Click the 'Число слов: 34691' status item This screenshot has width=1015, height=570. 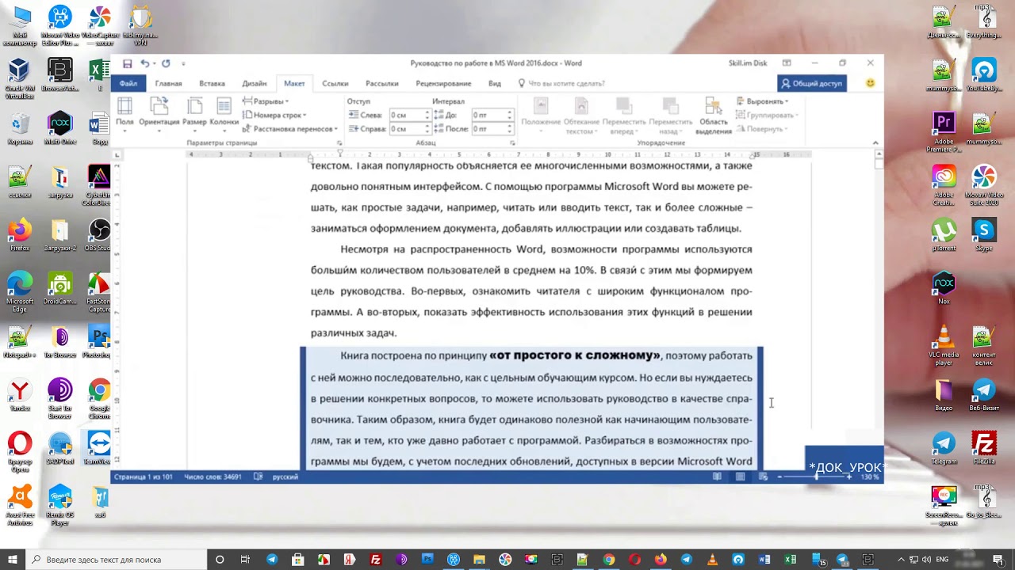[213, 477]
